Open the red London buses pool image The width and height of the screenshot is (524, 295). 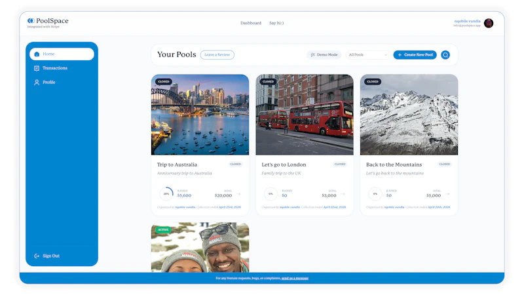(x=305, y=115)
